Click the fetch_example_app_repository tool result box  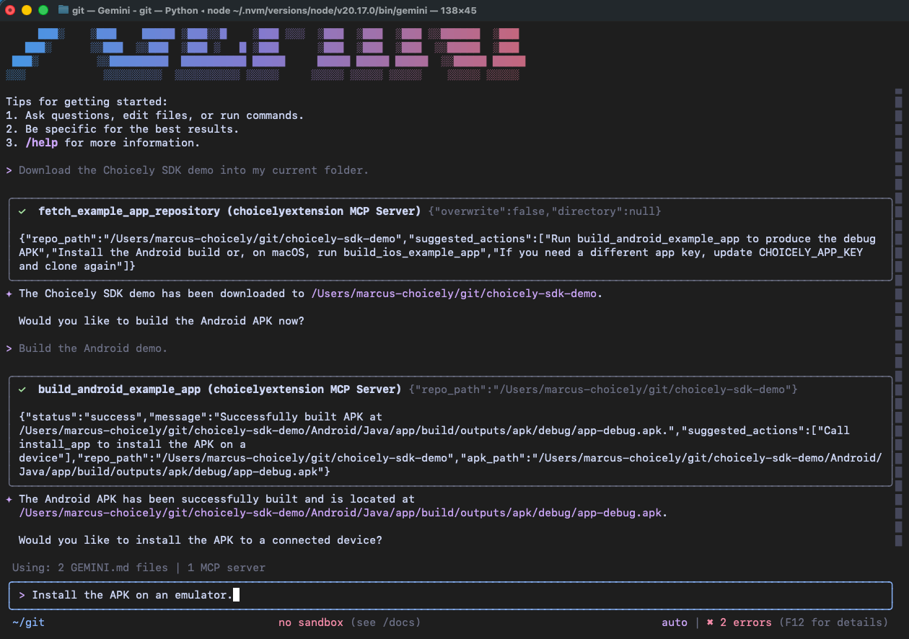447,238
